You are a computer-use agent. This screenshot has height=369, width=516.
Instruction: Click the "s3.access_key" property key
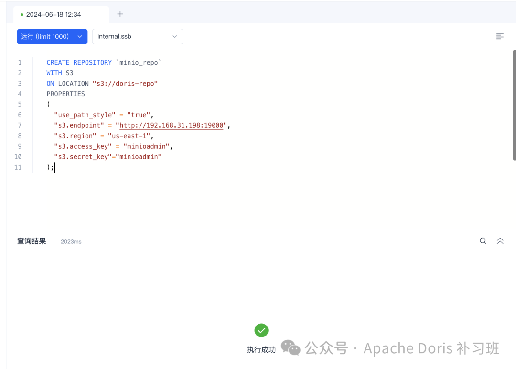click(83, 146)
